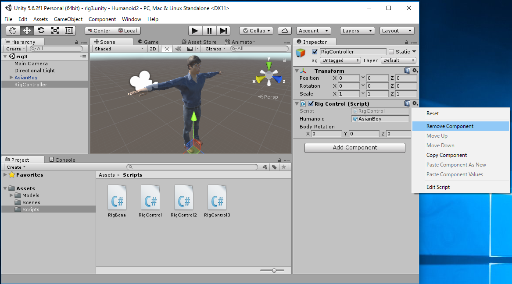Select the Rotate tool
The height and width of the screenshot is (284, 512).
pos(41,31)
